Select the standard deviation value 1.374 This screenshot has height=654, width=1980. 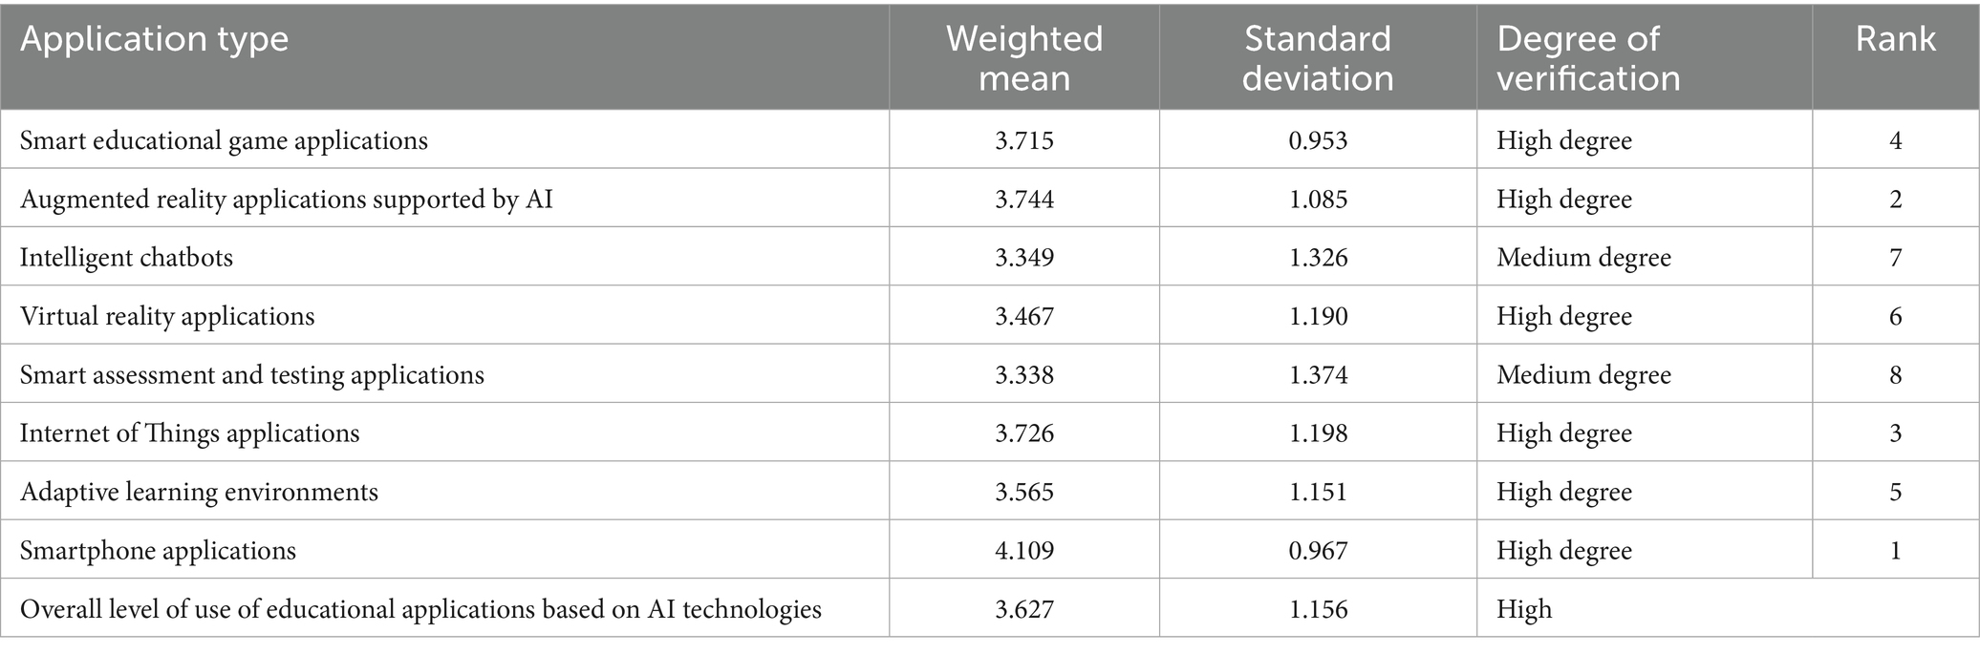pos(1318,375)
